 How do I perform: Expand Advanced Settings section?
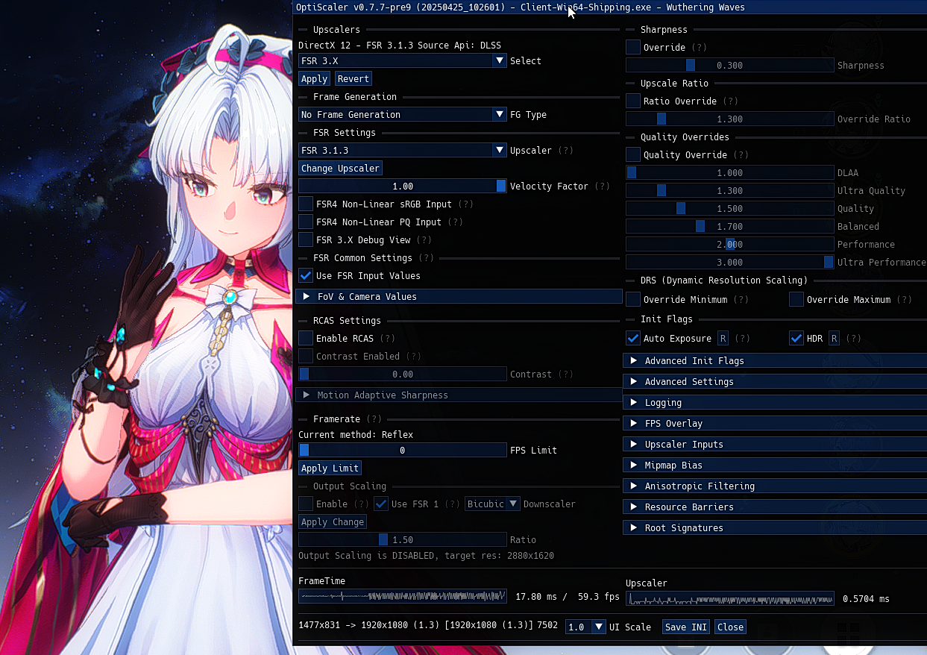click(775, 381)
